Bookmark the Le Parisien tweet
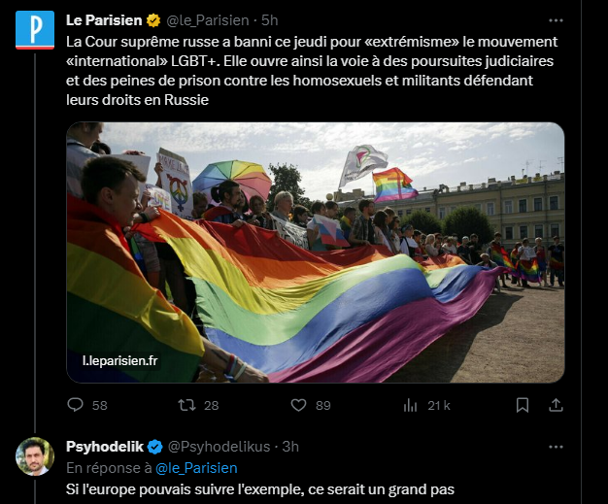This screenshot has height=504, width=608. (x=523, y=405)
